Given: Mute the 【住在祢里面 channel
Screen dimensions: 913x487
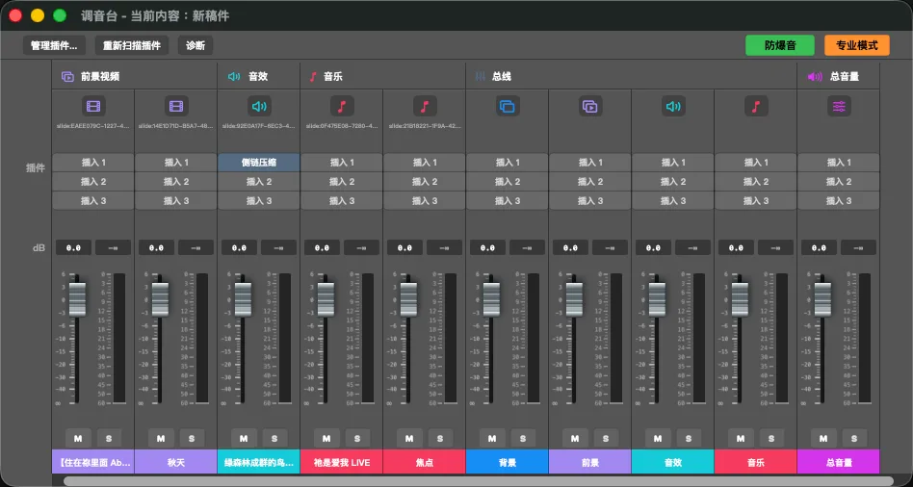Looking at the screenshot, I should (x=78, y=438).
